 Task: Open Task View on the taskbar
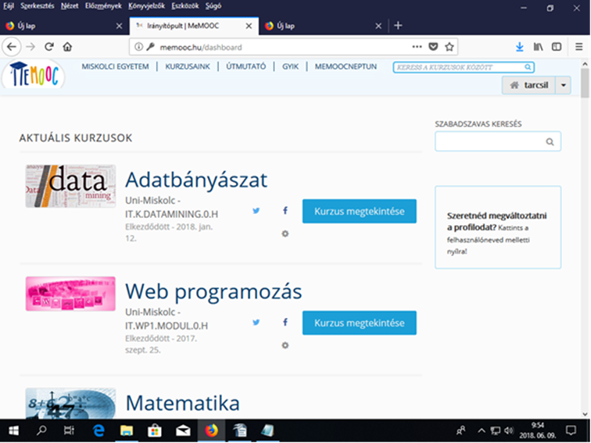point(69,430)
